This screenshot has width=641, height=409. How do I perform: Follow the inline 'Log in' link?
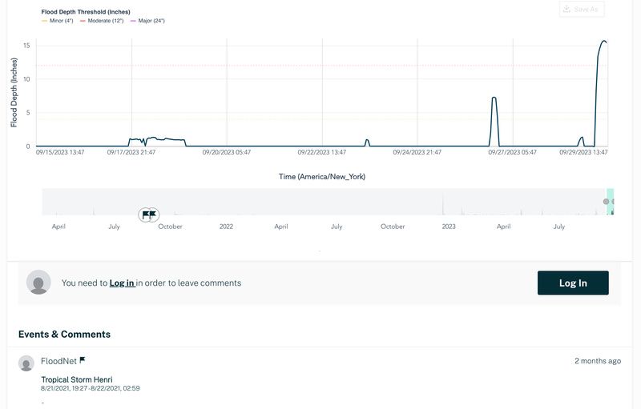(122, 283)
